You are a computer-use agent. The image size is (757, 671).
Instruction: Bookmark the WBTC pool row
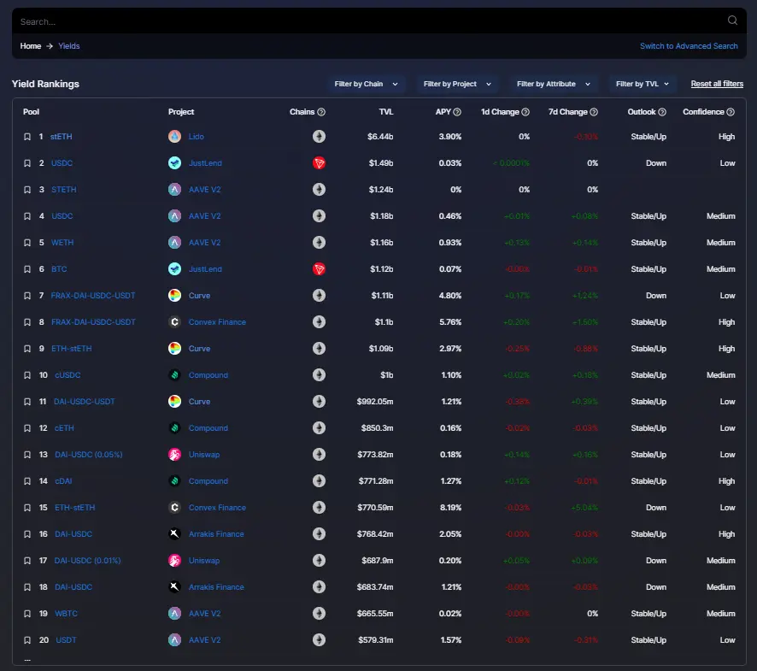(27, 614)
